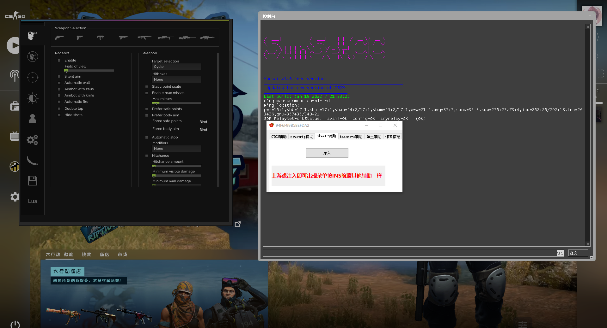Switch to the 作者信息 tab
607x328 pixels.
pyautogui.click(x=392, y=137)
